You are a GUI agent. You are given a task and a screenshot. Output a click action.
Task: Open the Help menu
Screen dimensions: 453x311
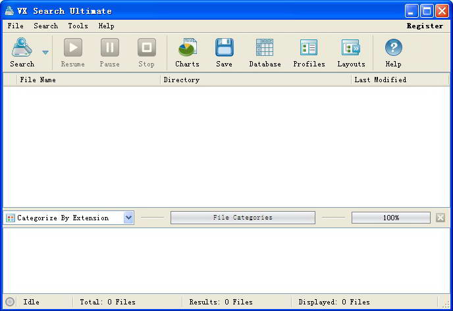click(x=106, y=26)
